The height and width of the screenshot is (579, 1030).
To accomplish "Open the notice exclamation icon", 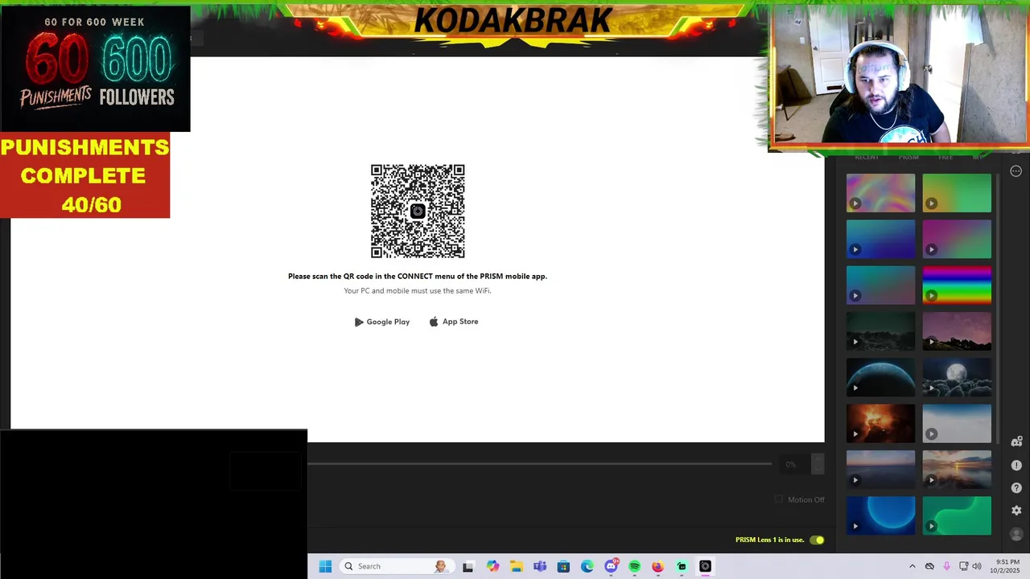I will coord(1016,466).
